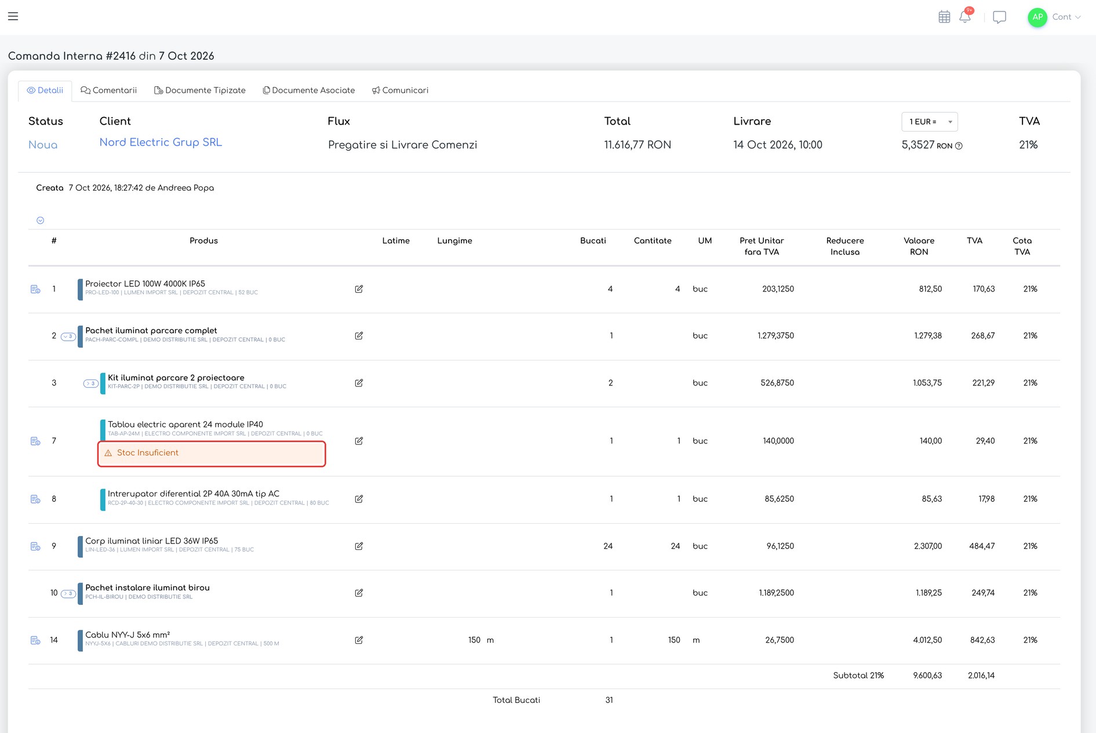Open the 1 EUR currency dropdown
This screenshot has width=1096, height=733.
pos(930,122)
